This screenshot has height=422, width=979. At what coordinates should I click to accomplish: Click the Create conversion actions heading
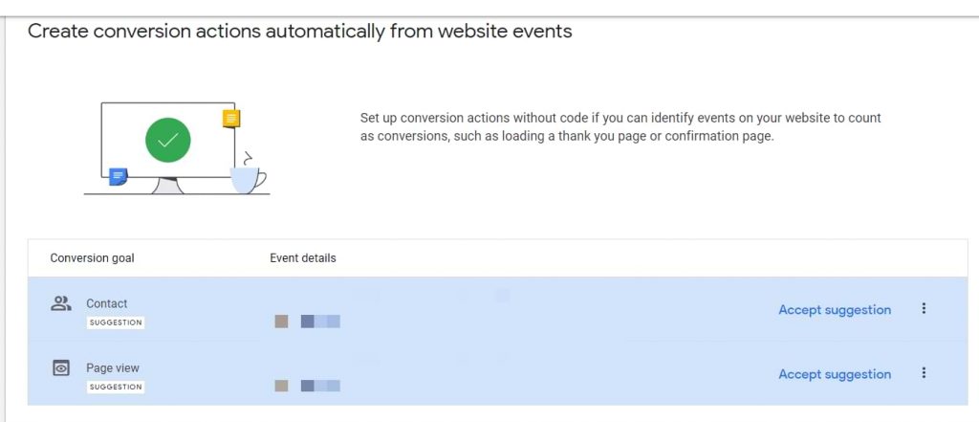[299, 32]
